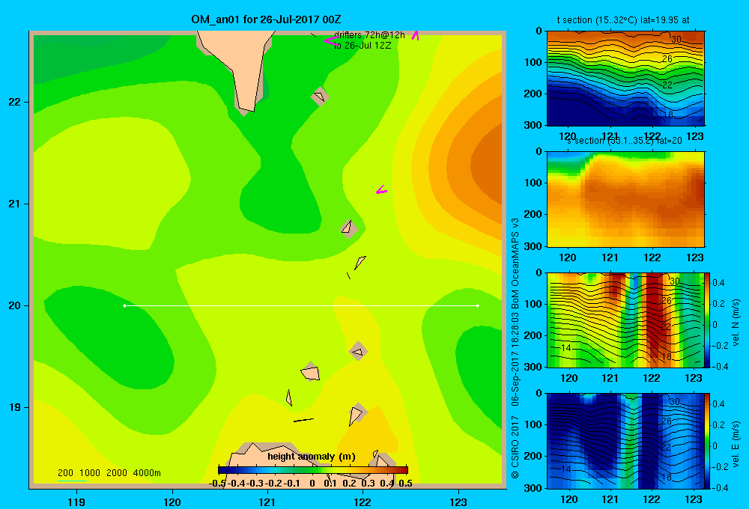Click the vertical "BoM OceanMAPS v3" text
This screenshot has height=509, width=749.
[515, 263]
